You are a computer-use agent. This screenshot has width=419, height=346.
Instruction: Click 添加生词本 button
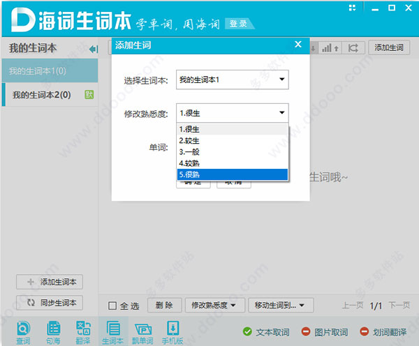point(50,282)
